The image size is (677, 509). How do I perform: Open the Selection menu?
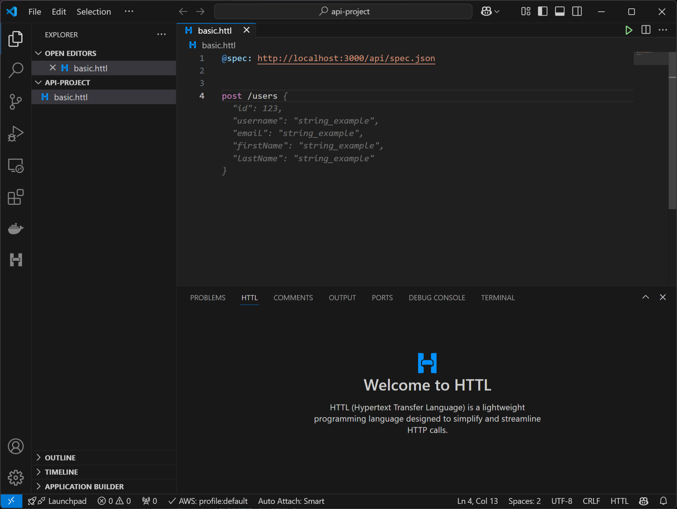(94, 11)
